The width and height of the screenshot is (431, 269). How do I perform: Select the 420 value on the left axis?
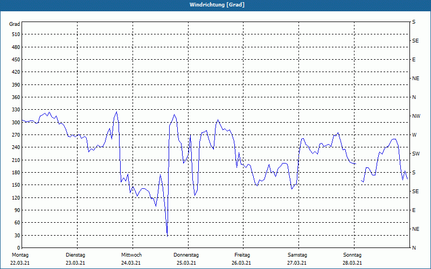pyautogui.click(x=16, y=72)
